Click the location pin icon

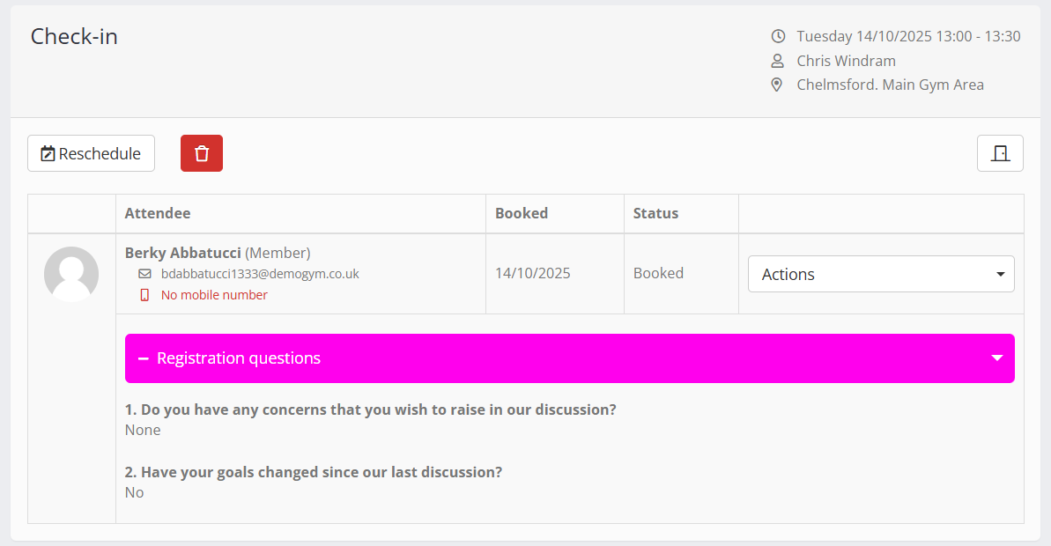click(x=777, y=85)
